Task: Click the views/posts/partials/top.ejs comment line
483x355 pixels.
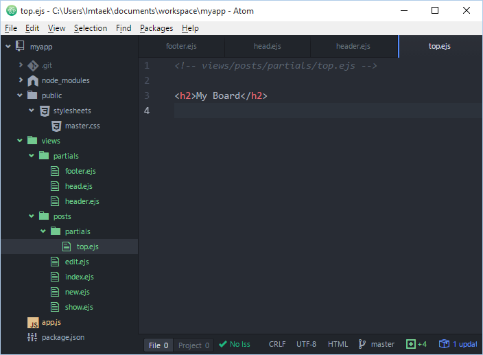Action: pyautogui.click(x=275, y=66)
